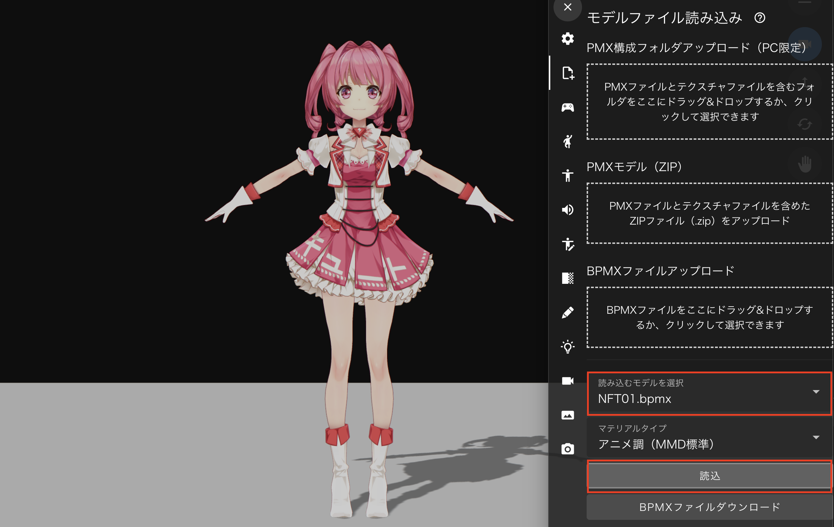
Task: Click the gradient texture sidebar icon
Action: tap(567, 278)
